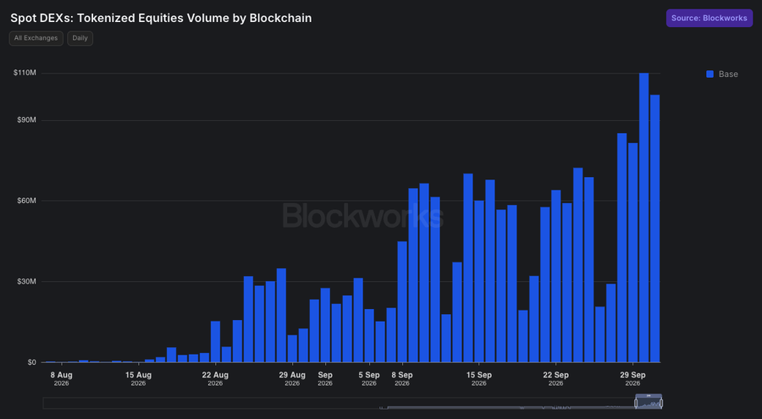Select the bar above the 29 Sep tick
The image size is (762, 419).
632,252
